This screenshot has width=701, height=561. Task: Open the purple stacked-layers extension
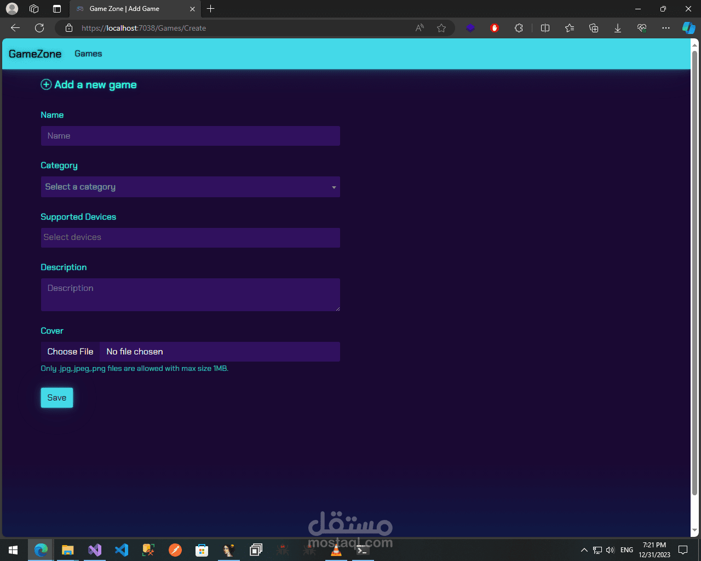pos(470,28)
